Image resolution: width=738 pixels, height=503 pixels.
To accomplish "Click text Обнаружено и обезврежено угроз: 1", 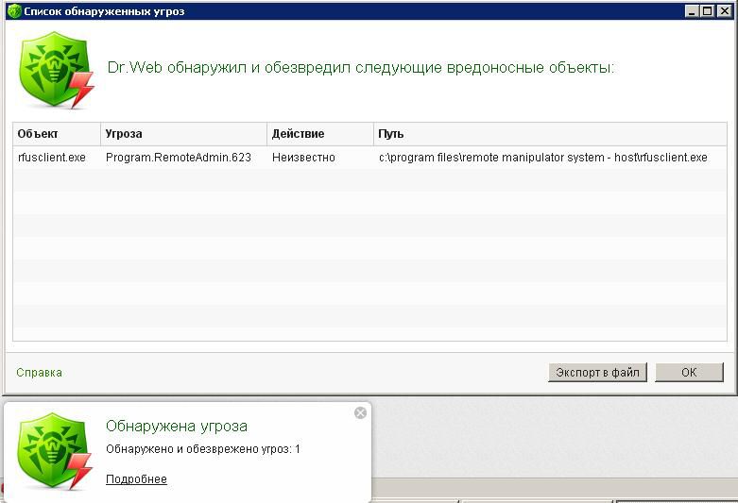I will click(x=203, y=449).
